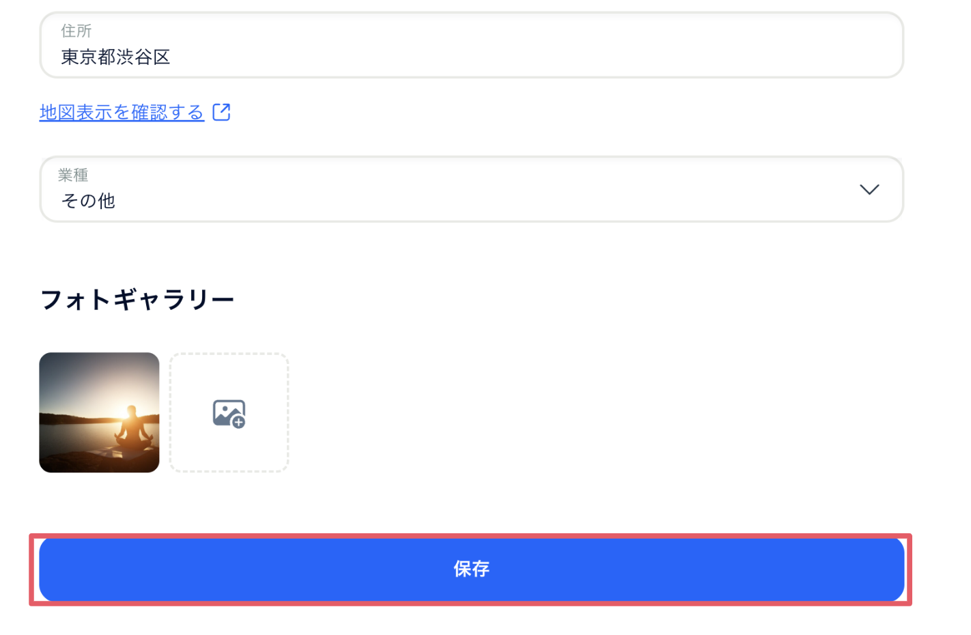The width and height of the screenshot is (971, 635).
Task: Click the 保存 text on the button
Action: [x=472, y=569]
